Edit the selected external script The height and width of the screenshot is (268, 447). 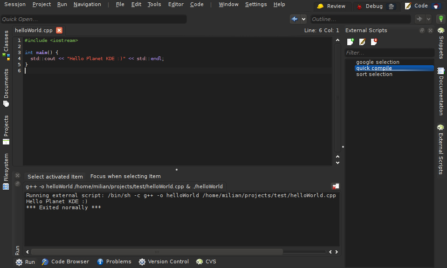pos(362,42)
